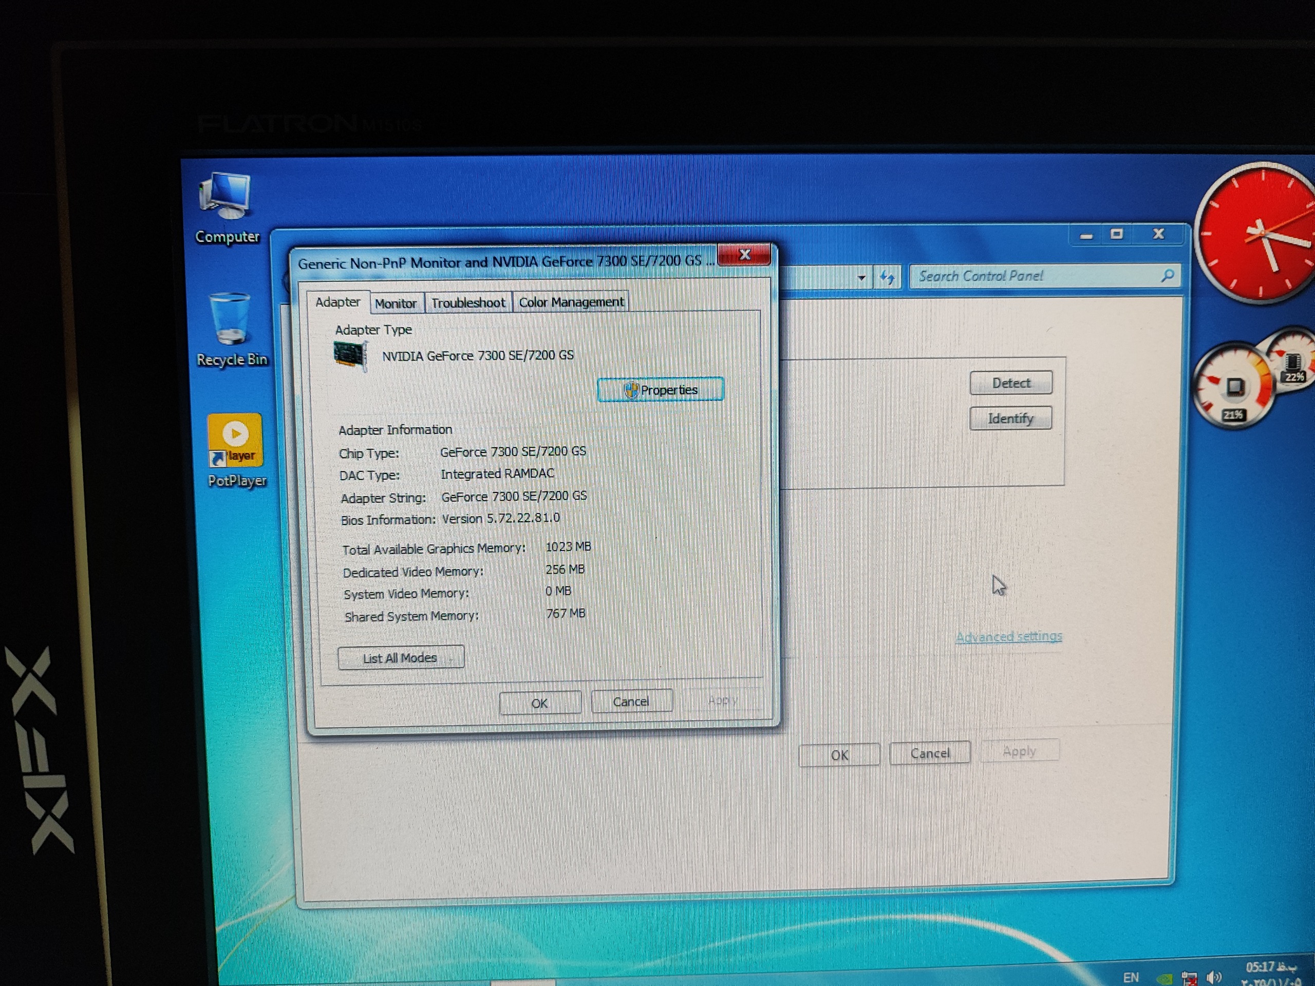Click the NVIDIA GeForce 7300 SE/7200 GS adapter name

478,355
